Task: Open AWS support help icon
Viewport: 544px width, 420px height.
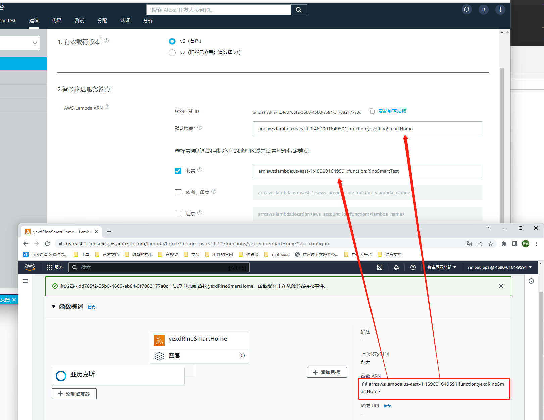Action: tap(413, 267)
